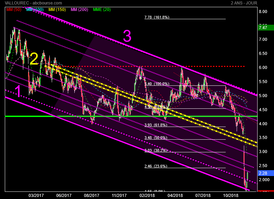Screen dimensions: 274x199
Task: Click the 2.000 price axis value
Action: pyautogui.click(x=264, y=180)
